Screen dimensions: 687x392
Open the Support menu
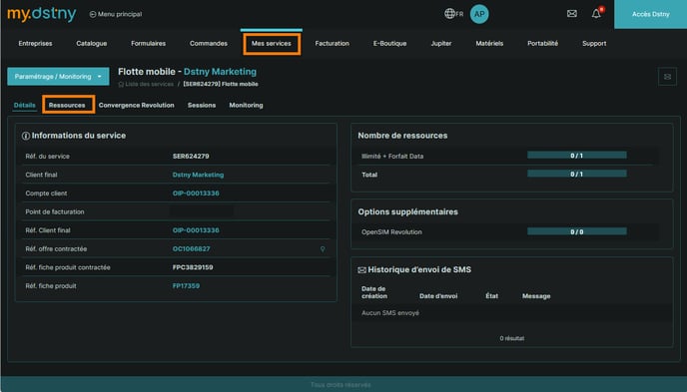(594, 43)
